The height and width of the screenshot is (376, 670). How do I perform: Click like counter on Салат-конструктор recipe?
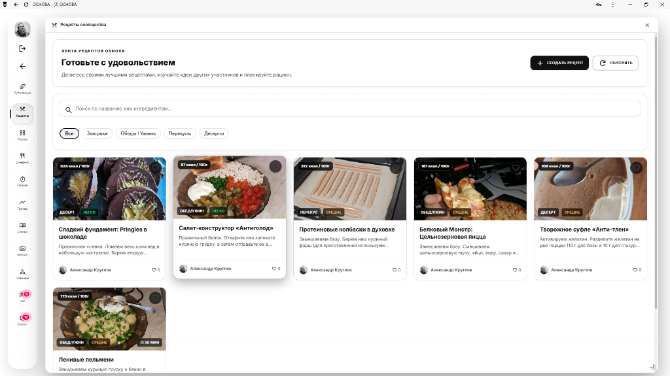(276, 269)
